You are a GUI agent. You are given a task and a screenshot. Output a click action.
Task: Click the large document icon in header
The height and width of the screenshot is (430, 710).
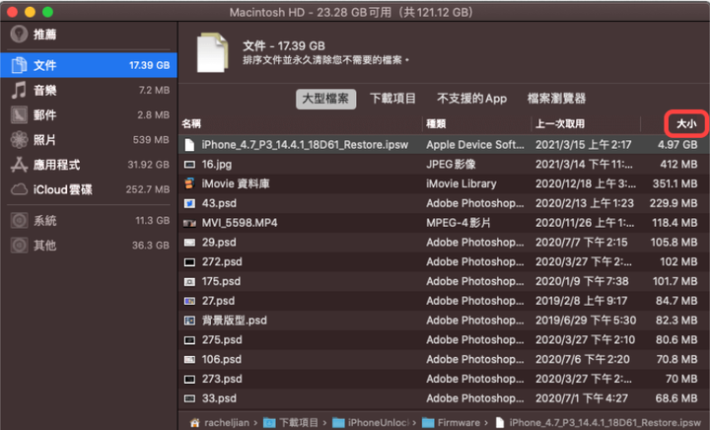point(212,52)
